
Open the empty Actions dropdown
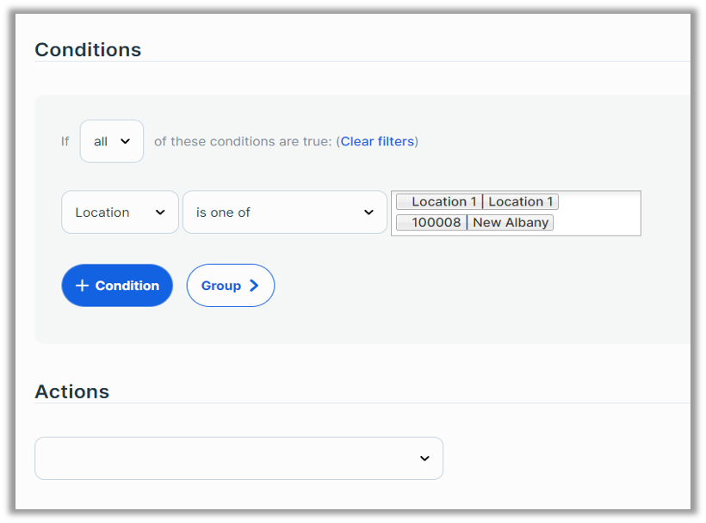(x=238, y=458)
